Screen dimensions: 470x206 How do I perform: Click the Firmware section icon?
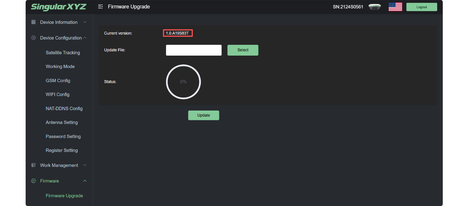click(33, 181)
